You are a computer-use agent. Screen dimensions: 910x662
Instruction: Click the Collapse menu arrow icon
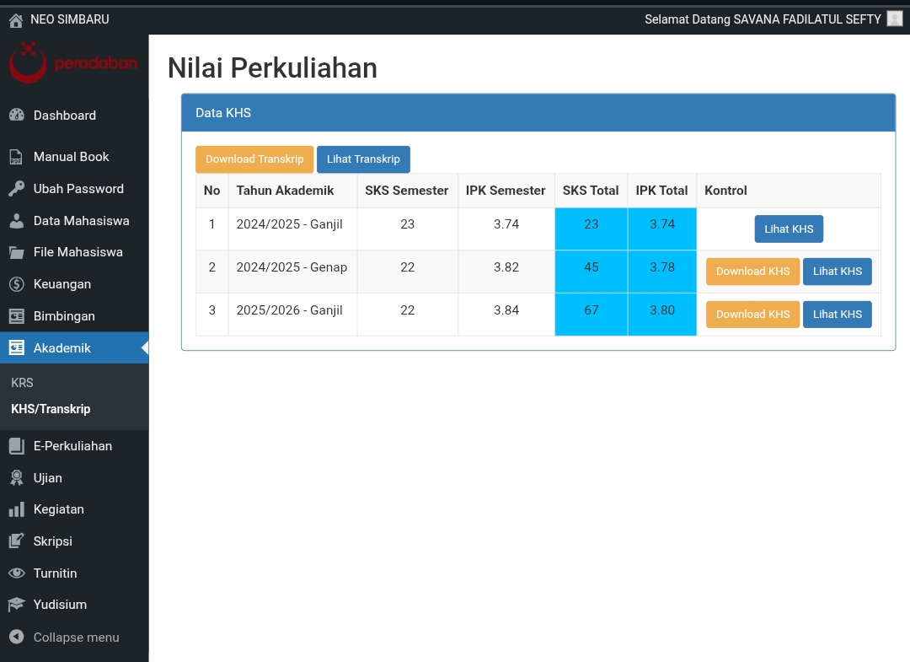17,637
